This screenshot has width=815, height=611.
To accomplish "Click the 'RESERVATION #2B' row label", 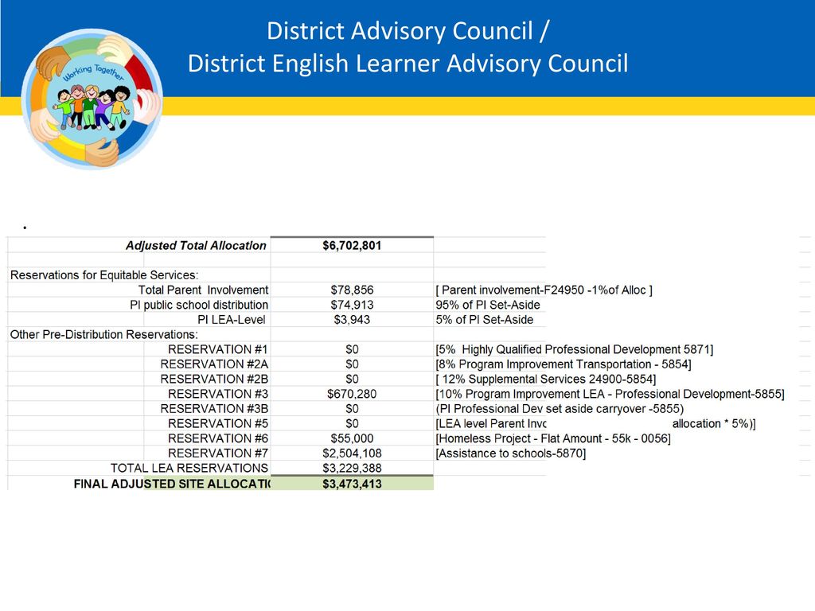I will coord(214,379).
